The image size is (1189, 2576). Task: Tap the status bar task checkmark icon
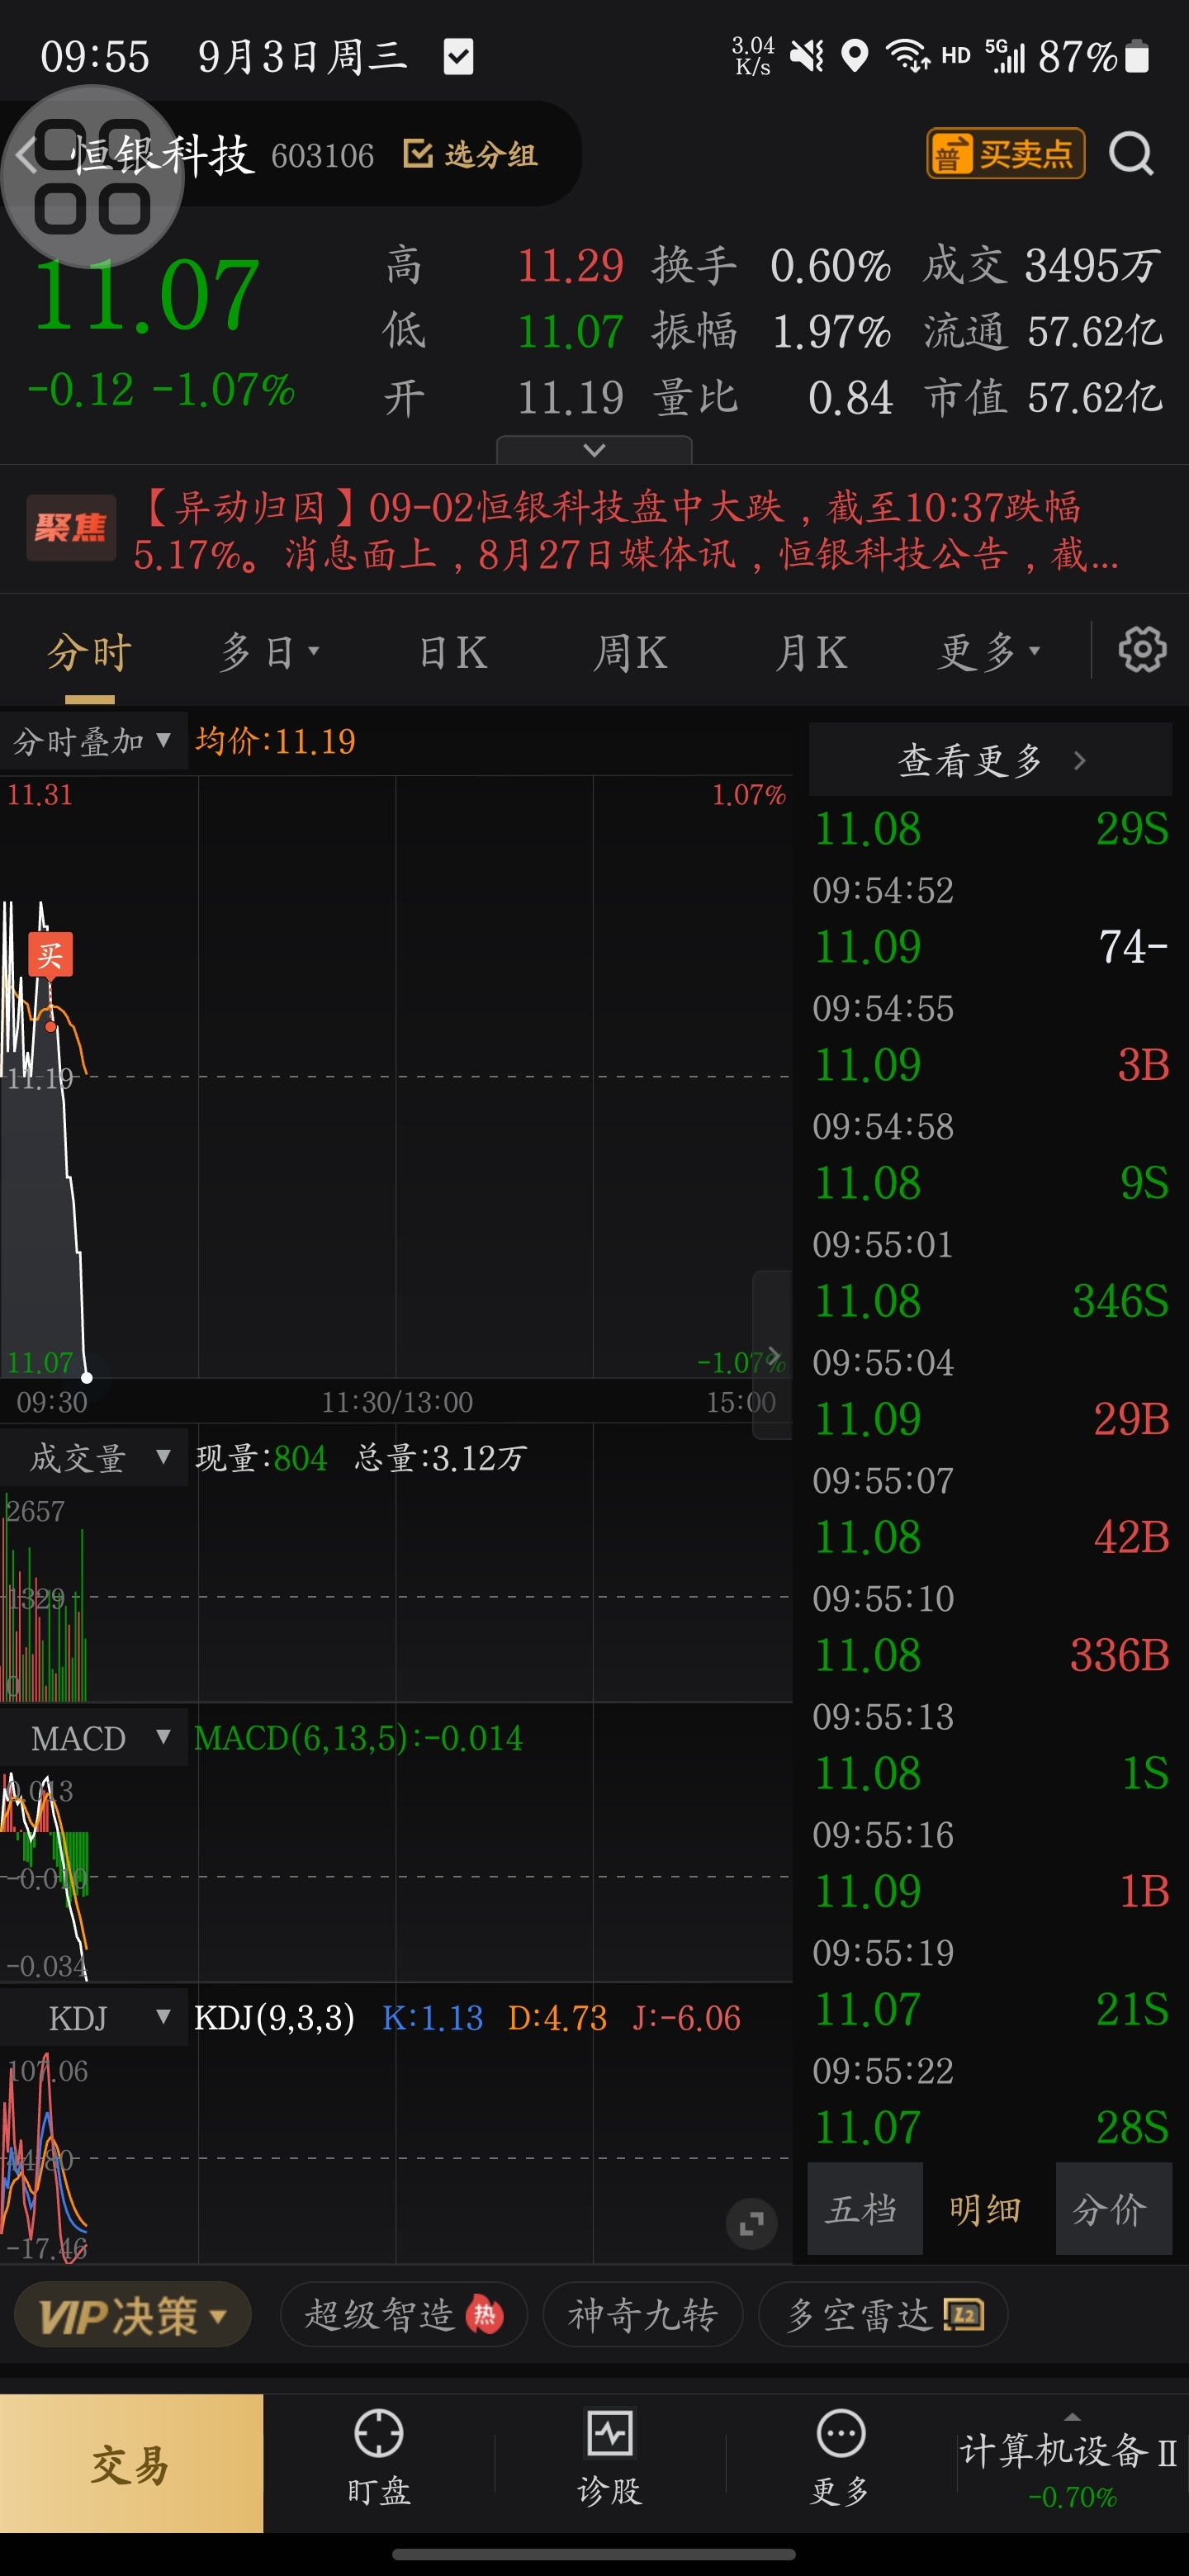[x=458, y=57]
